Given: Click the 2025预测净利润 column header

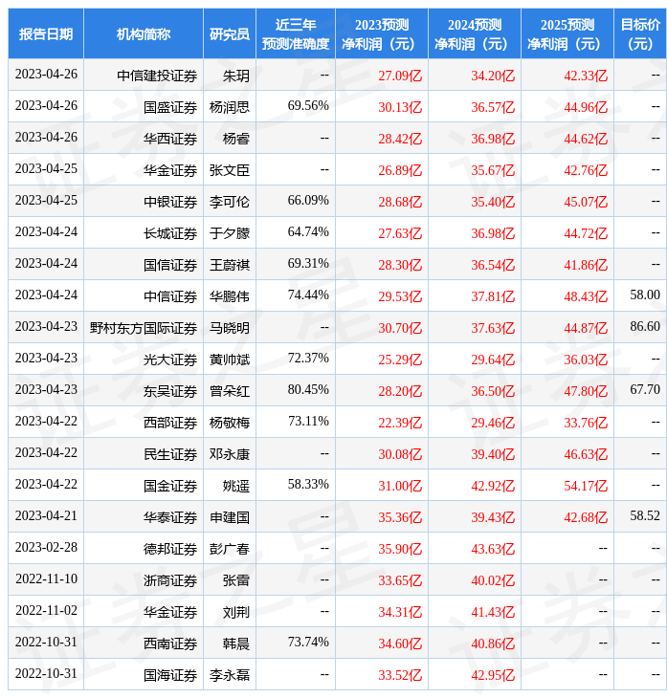Looking at the screenshot, I should tap(567, 34).
